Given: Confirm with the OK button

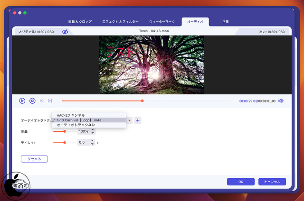Looking at the screenshot, I should (241, 182).
